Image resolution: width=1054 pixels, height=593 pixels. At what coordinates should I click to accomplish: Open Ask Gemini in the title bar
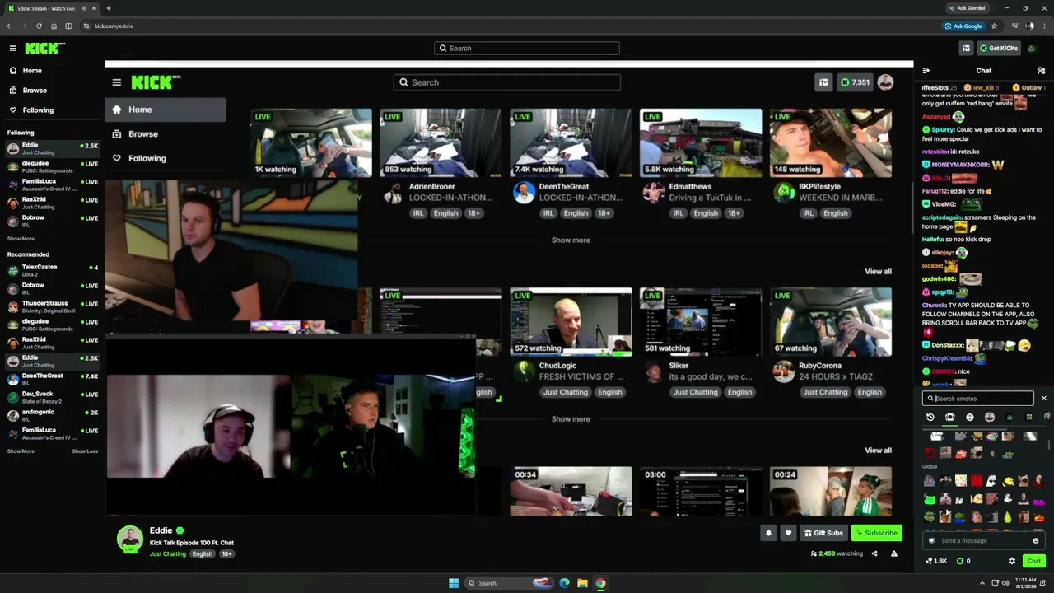[x=967, y=8]
